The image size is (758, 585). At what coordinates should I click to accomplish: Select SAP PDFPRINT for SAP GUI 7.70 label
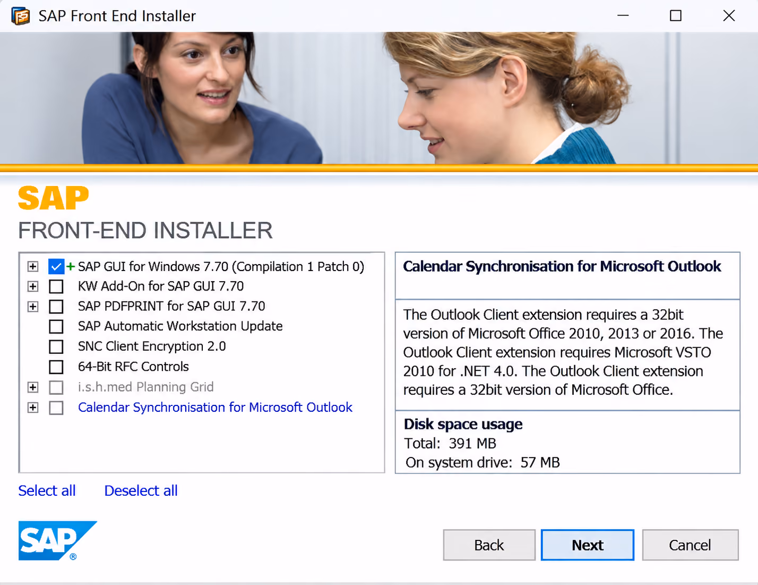click(171, 307)
